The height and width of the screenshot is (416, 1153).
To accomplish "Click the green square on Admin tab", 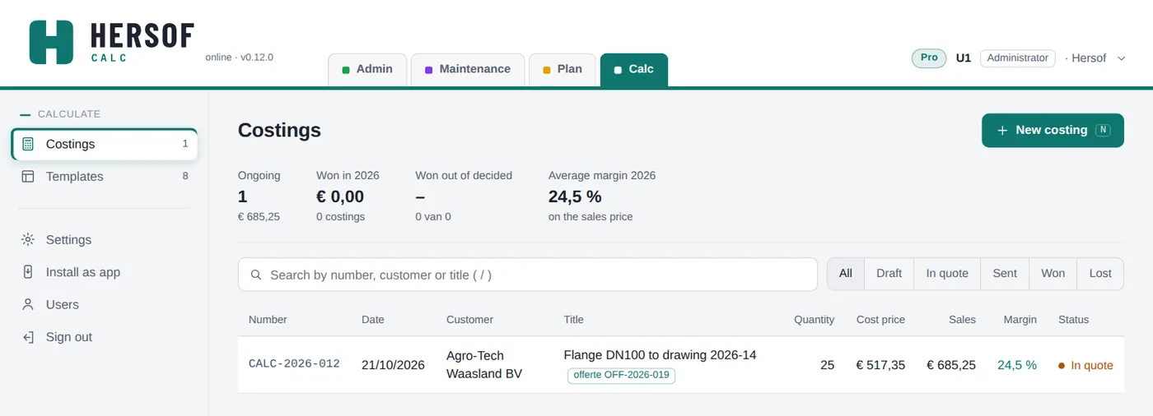I will (346, 70).
